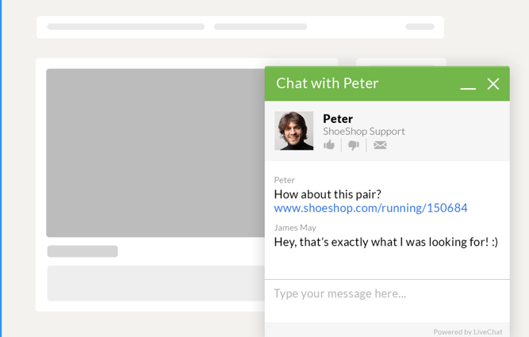Click the James May message text
Viewport: 529px width, 337px height.
[x=386, y=242]
